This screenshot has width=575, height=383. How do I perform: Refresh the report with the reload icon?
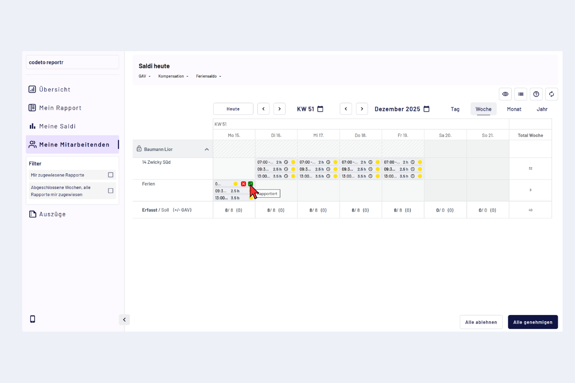pos(552,94)
